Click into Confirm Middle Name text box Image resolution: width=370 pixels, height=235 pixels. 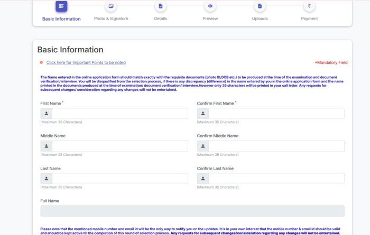[276, 146]
